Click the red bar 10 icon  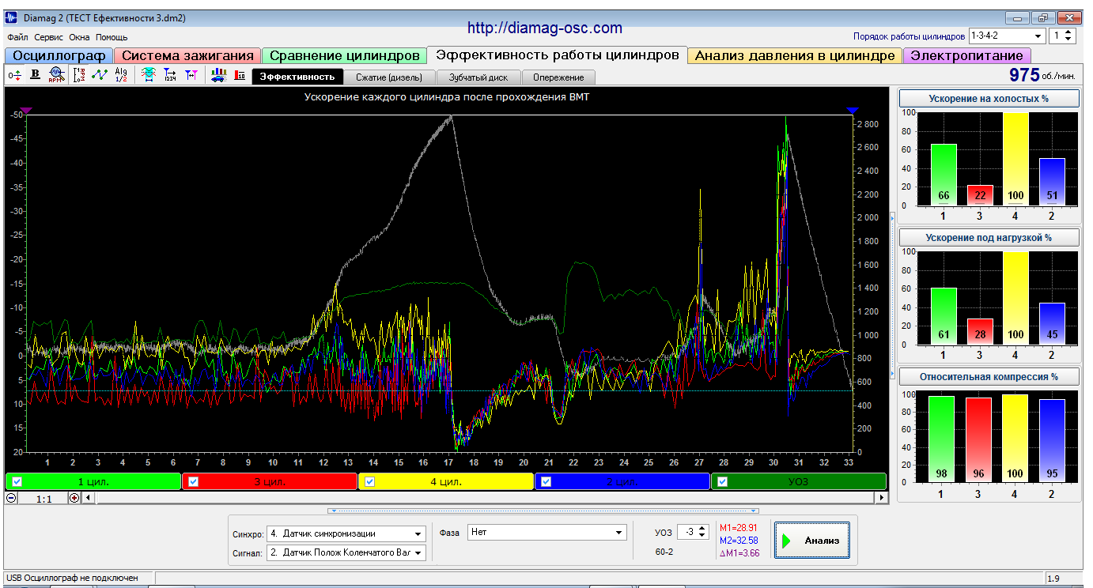(x=240, y=75)
